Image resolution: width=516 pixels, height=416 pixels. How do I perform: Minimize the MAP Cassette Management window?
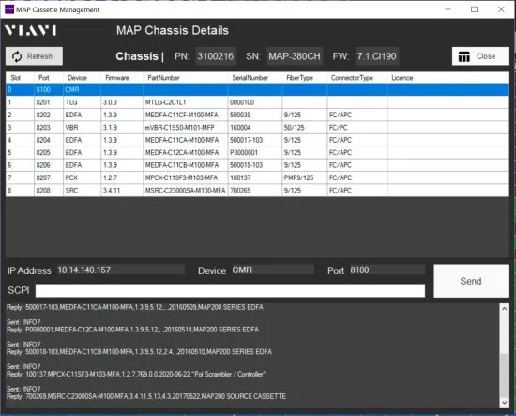448,9
